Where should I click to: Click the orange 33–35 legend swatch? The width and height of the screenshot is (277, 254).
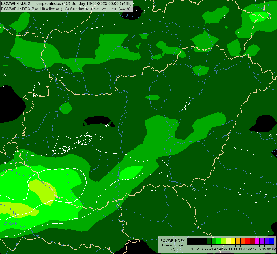[238, 241]
